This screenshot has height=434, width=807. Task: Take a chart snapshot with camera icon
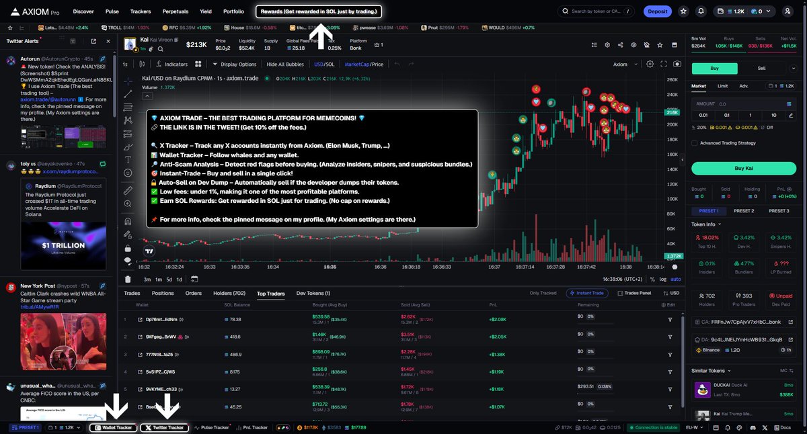coord(677,64)
